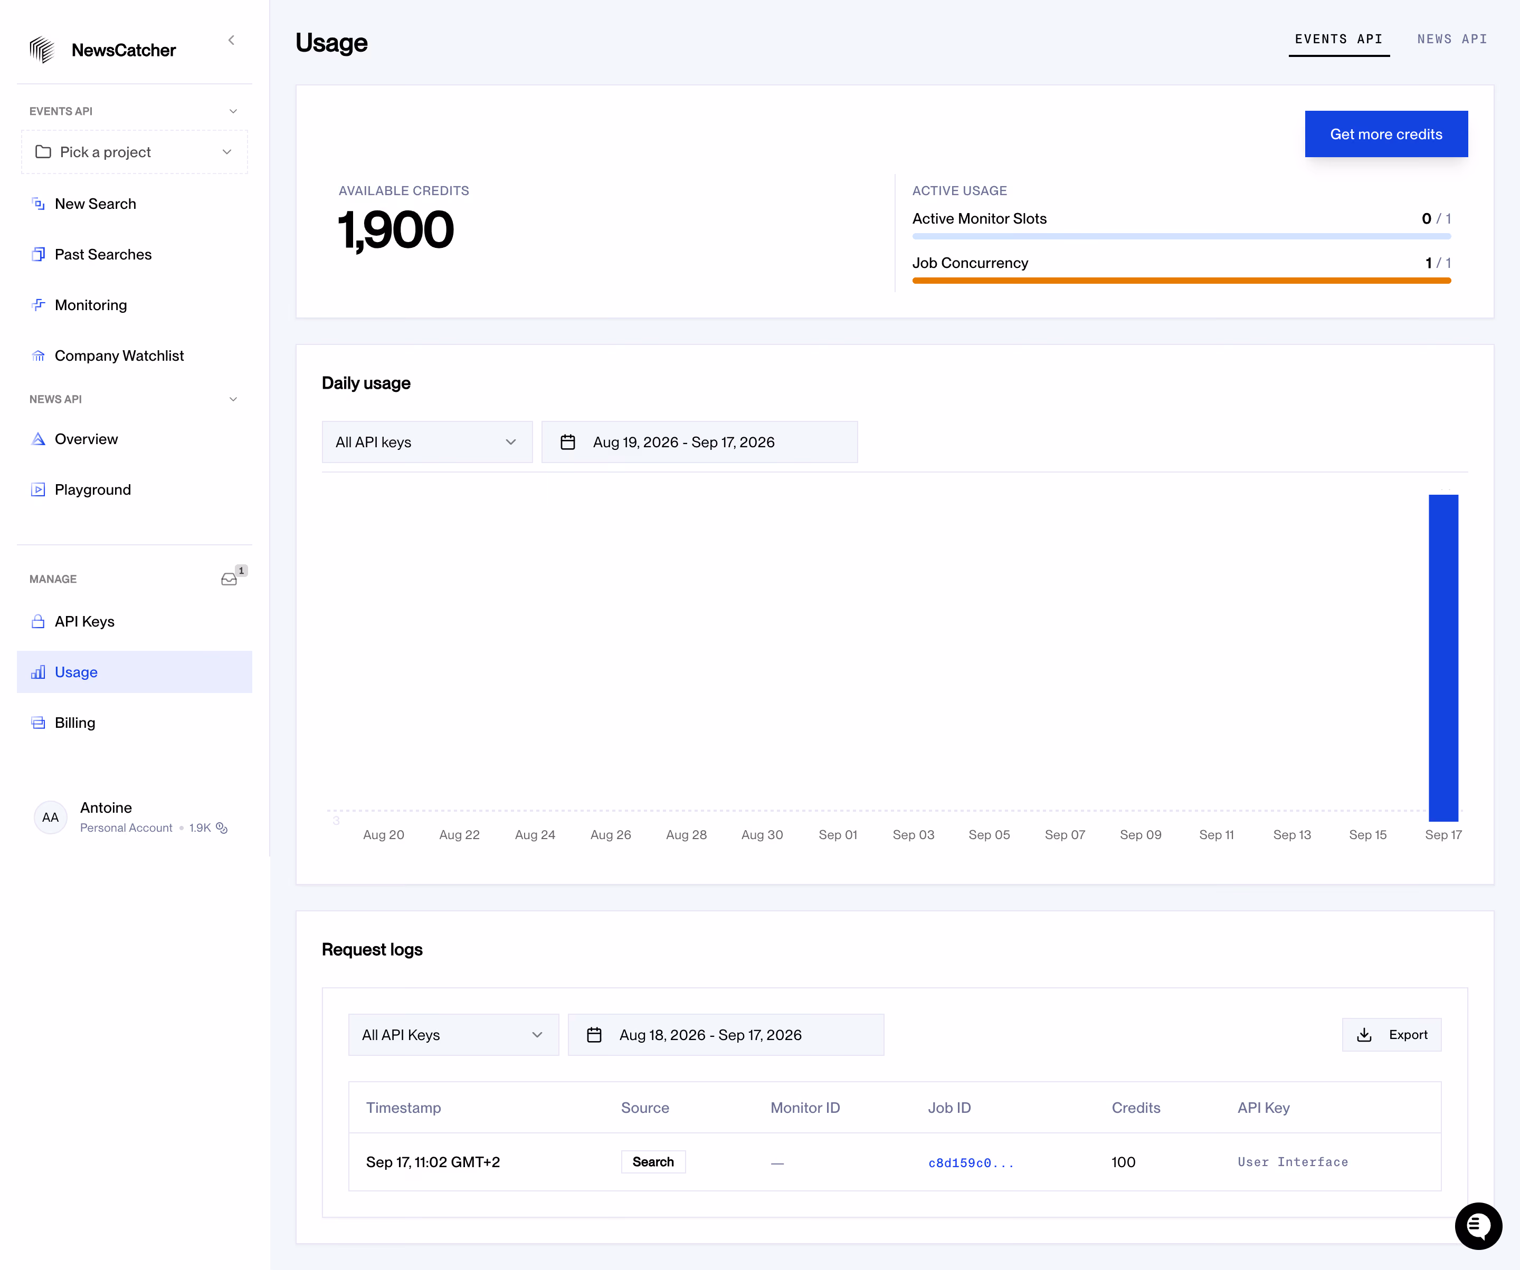Open the News API Overview

pyautogui.click(x=135, y=439)
